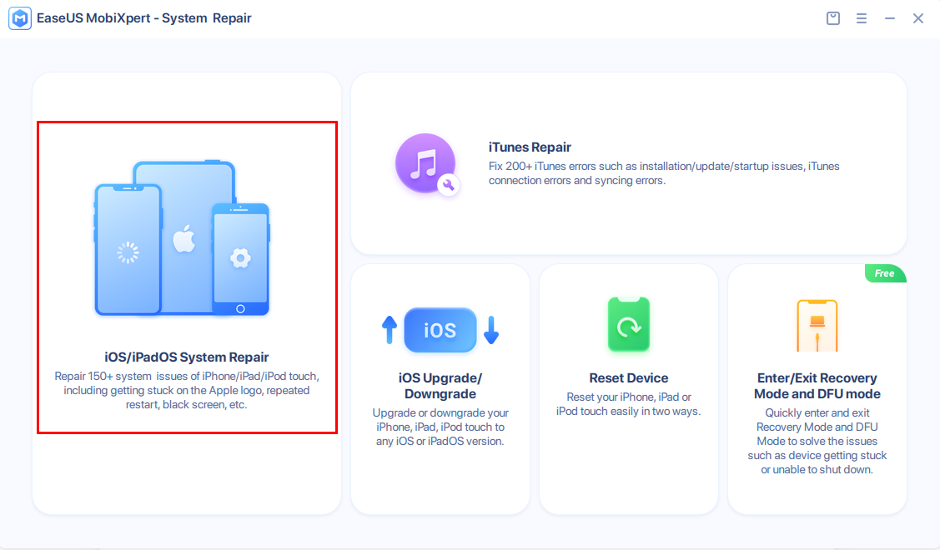Viewport: 940px width, 550px height.
Task: Click 'Upgrade or downgrade your iPhone' description text
Action: 440,427
